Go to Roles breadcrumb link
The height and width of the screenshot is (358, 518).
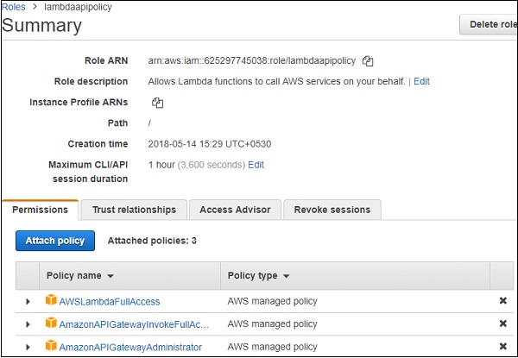click(14, 6)
